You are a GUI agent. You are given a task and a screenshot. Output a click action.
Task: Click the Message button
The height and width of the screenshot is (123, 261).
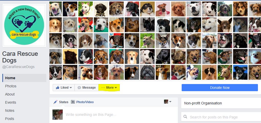[x=86, y=88]
